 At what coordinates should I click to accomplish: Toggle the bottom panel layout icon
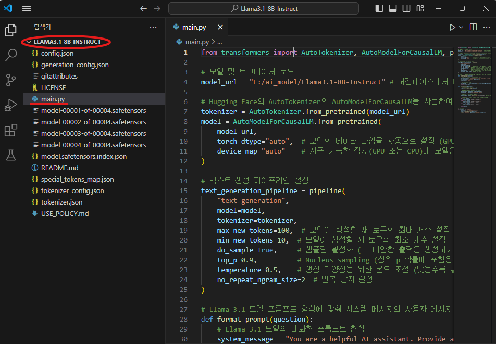click(392, 8)
